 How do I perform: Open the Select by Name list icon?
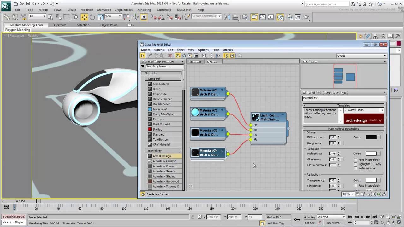coord(59,17)
